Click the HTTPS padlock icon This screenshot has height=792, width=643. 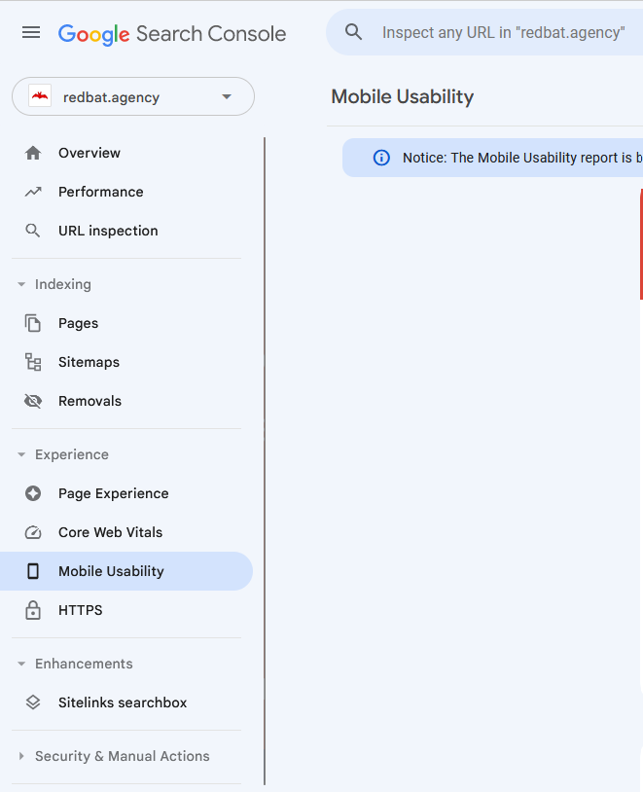(33, 610)
